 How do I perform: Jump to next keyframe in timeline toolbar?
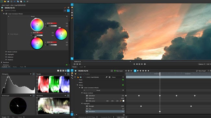point(131,71)
